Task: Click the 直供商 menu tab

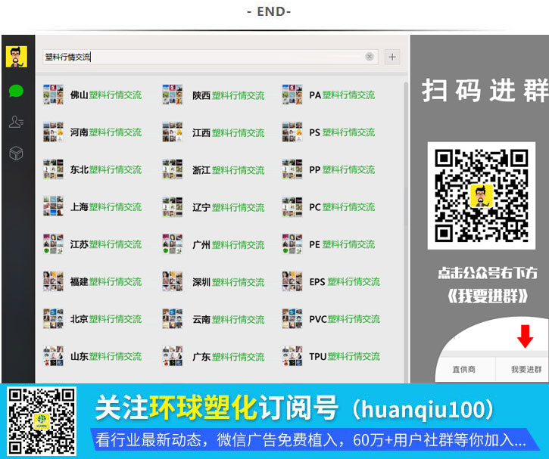Action: (x=463, y=369)
